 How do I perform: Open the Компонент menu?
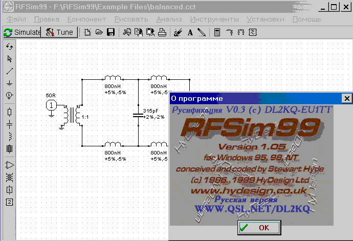(x=86, y=19)
